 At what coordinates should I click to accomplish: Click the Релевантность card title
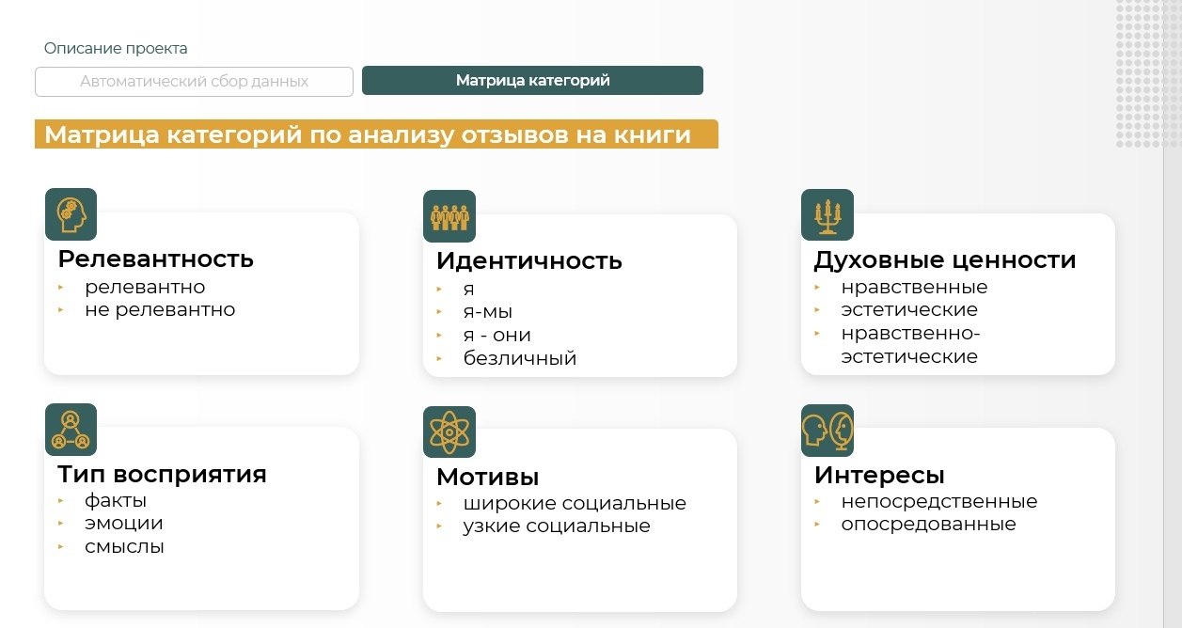(x=156, y=259)
